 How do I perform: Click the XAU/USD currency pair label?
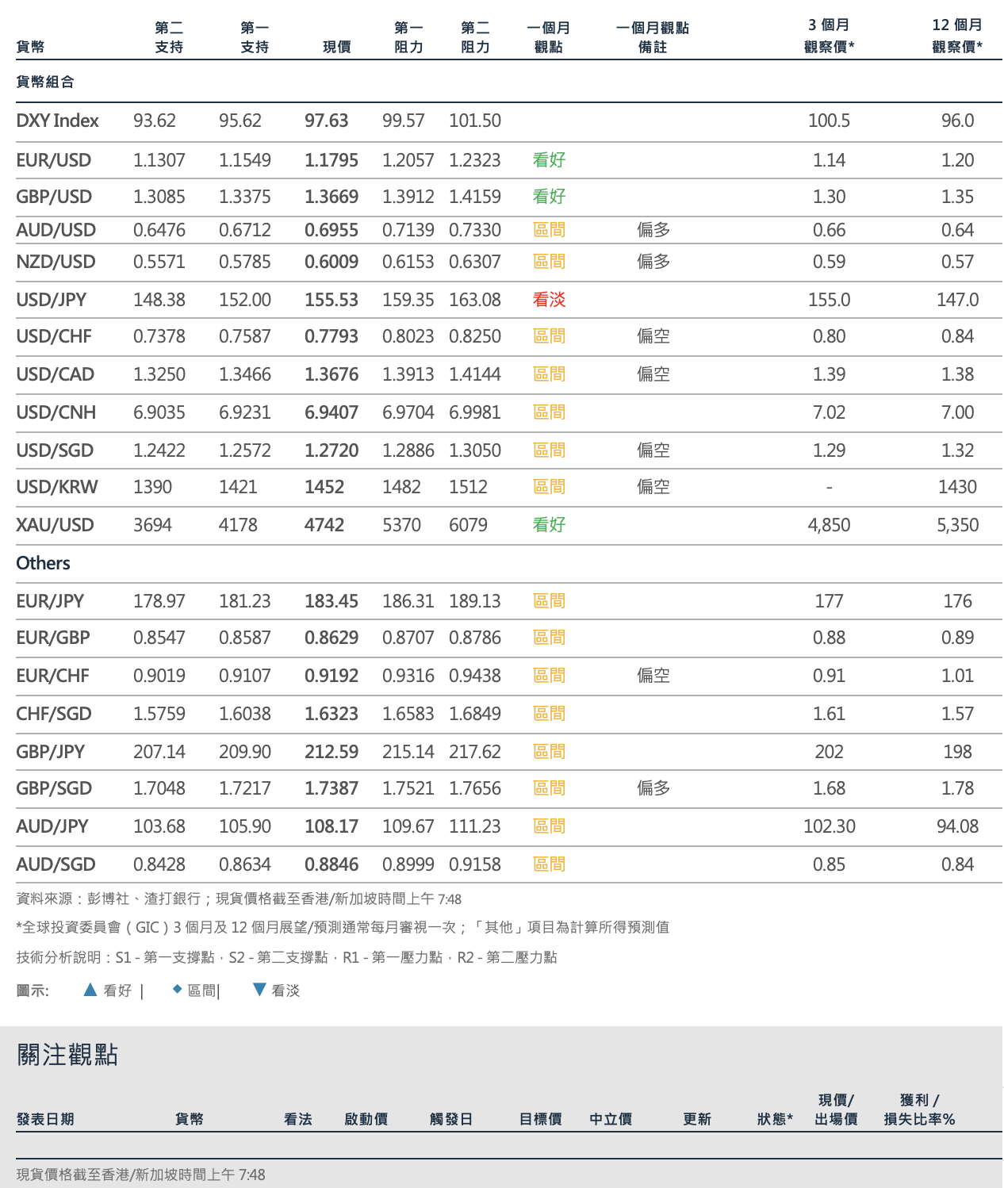[55, 525]
